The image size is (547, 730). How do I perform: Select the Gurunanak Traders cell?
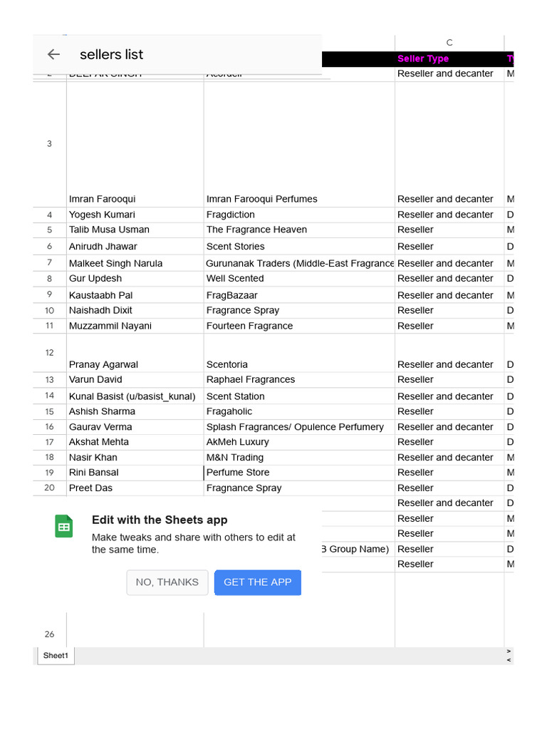pyautogui.click(x=299, y=263)
